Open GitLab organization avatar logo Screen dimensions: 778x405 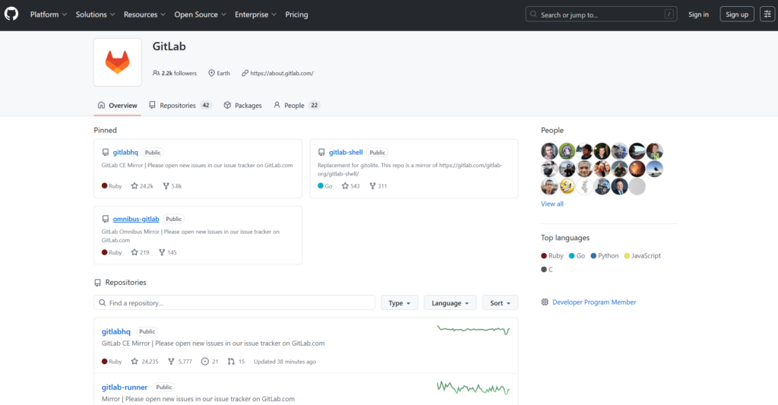click(118, 62)
